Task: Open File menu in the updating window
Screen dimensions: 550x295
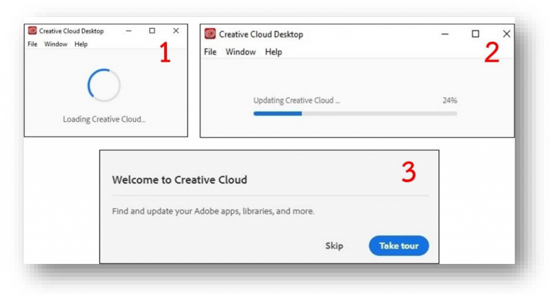Action: [x=210, y=52]
